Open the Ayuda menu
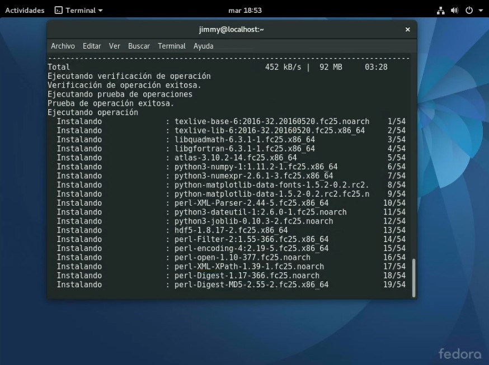This screenshot has width=489, height=365. point(203,46)
